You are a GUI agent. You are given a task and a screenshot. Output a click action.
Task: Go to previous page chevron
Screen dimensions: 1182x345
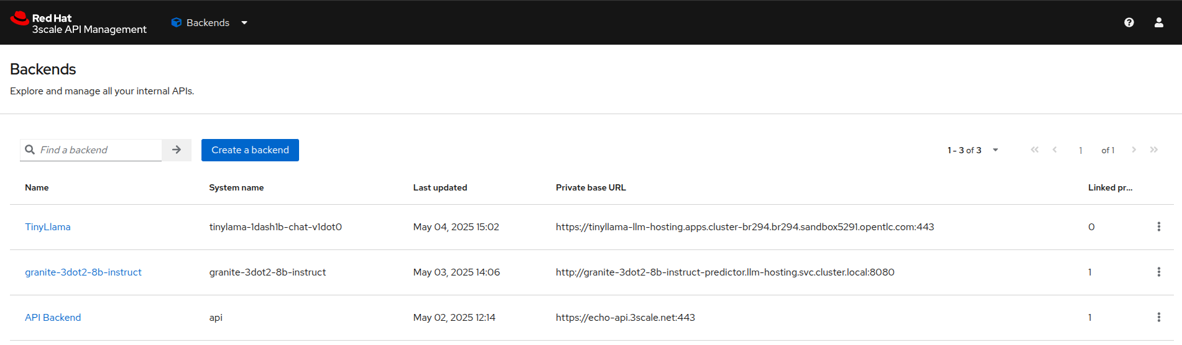coord(1055,150)
